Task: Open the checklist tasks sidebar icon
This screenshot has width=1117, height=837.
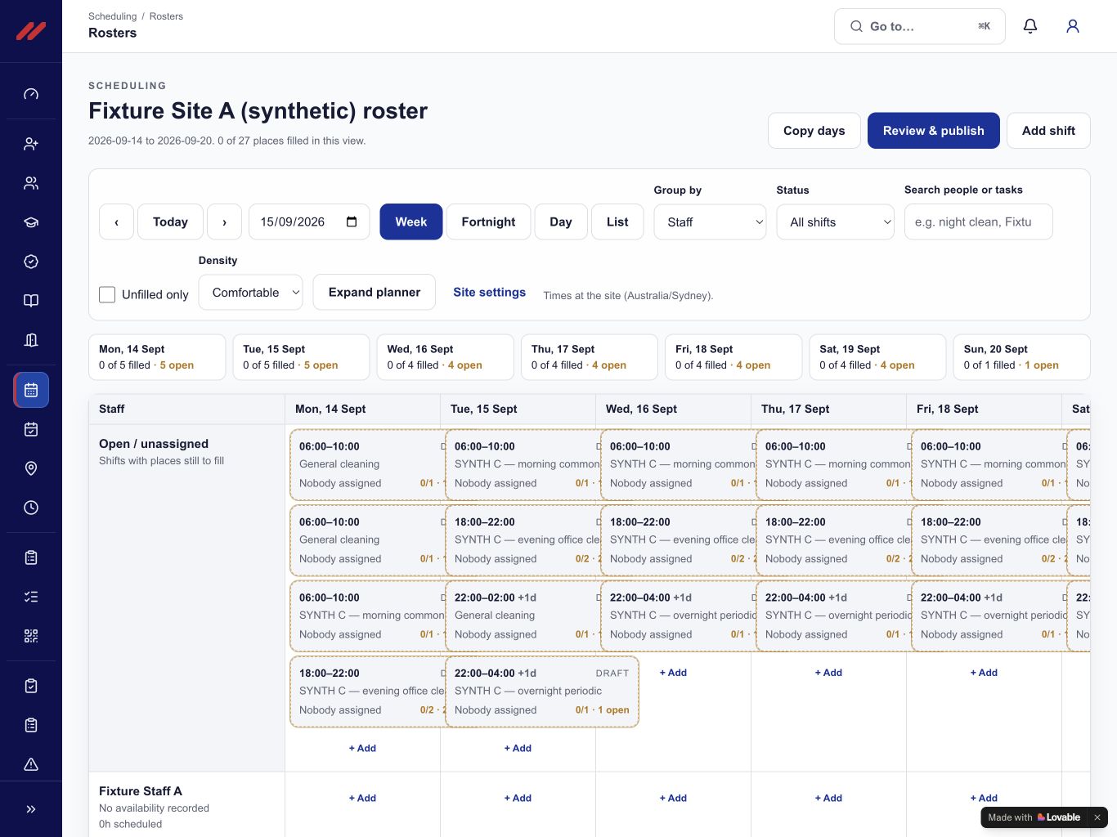Action: (31, 597)
